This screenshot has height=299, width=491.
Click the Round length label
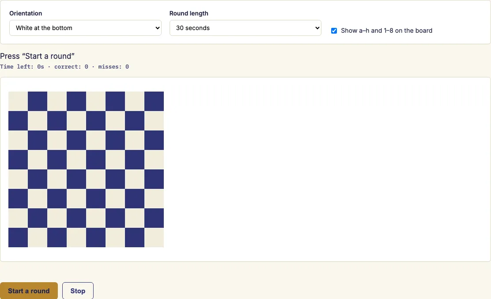(x=189, y=13)
